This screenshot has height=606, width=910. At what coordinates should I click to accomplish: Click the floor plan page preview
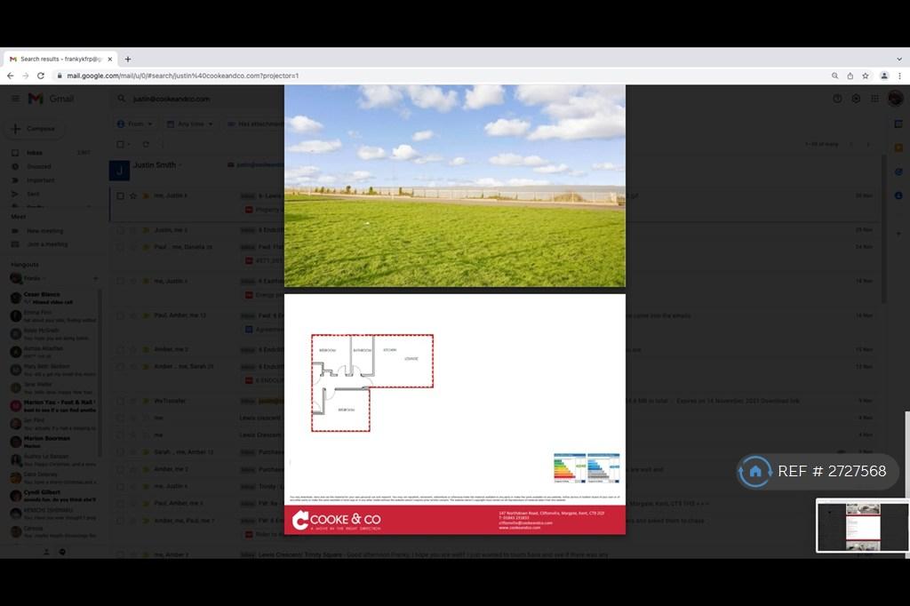coord(455,414)
